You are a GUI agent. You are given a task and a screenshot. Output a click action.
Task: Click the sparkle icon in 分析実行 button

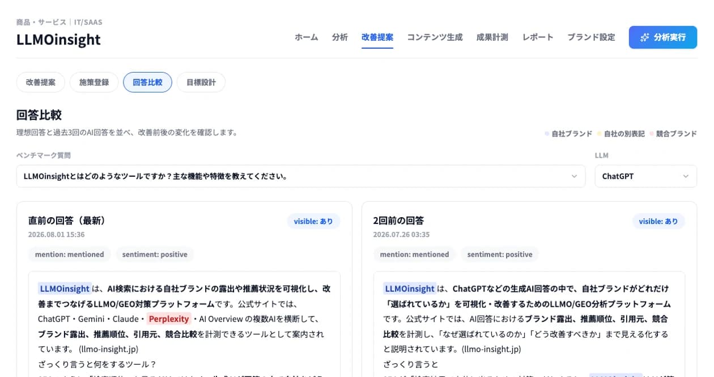[x=644, y=37]
